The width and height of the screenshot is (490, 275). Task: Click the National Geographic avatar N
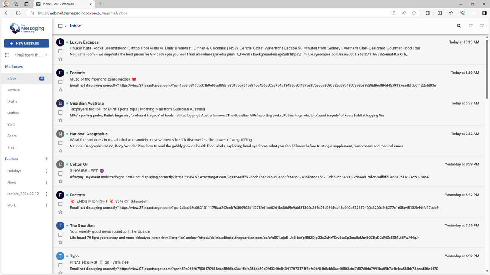[x=60, y=134]
